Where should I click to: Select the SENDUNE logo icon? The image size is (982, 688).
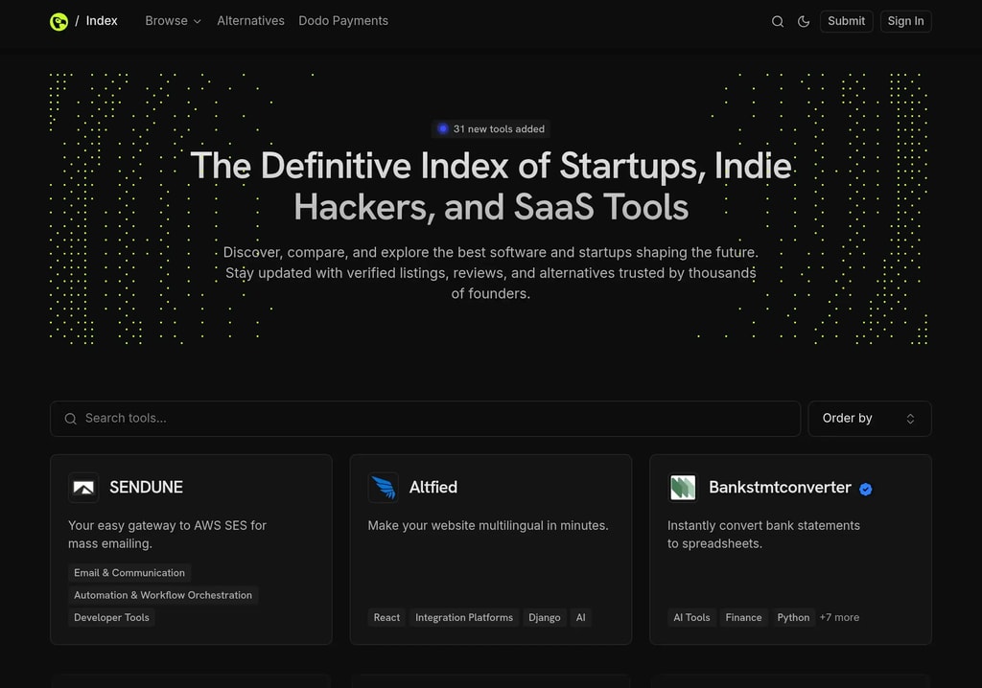coord(83,488)
